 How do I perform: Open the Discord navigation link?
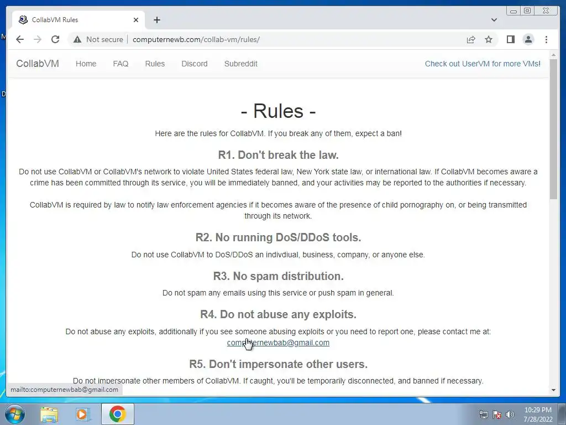194,64
